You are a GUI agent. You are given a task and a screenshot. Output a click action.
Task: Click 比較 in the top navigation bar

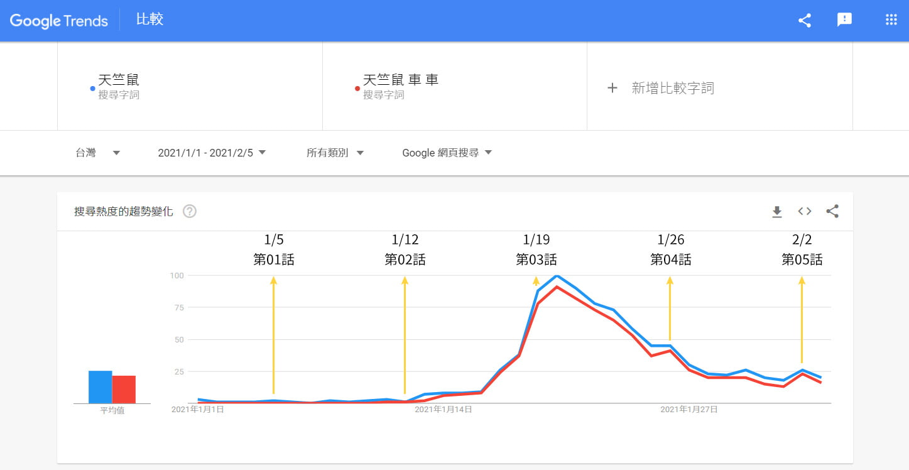click(149, 19)
